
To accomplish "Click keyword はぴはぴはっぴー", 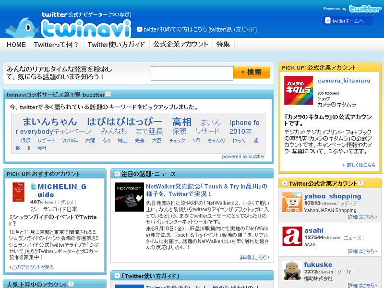I will [x=124, y=122].
